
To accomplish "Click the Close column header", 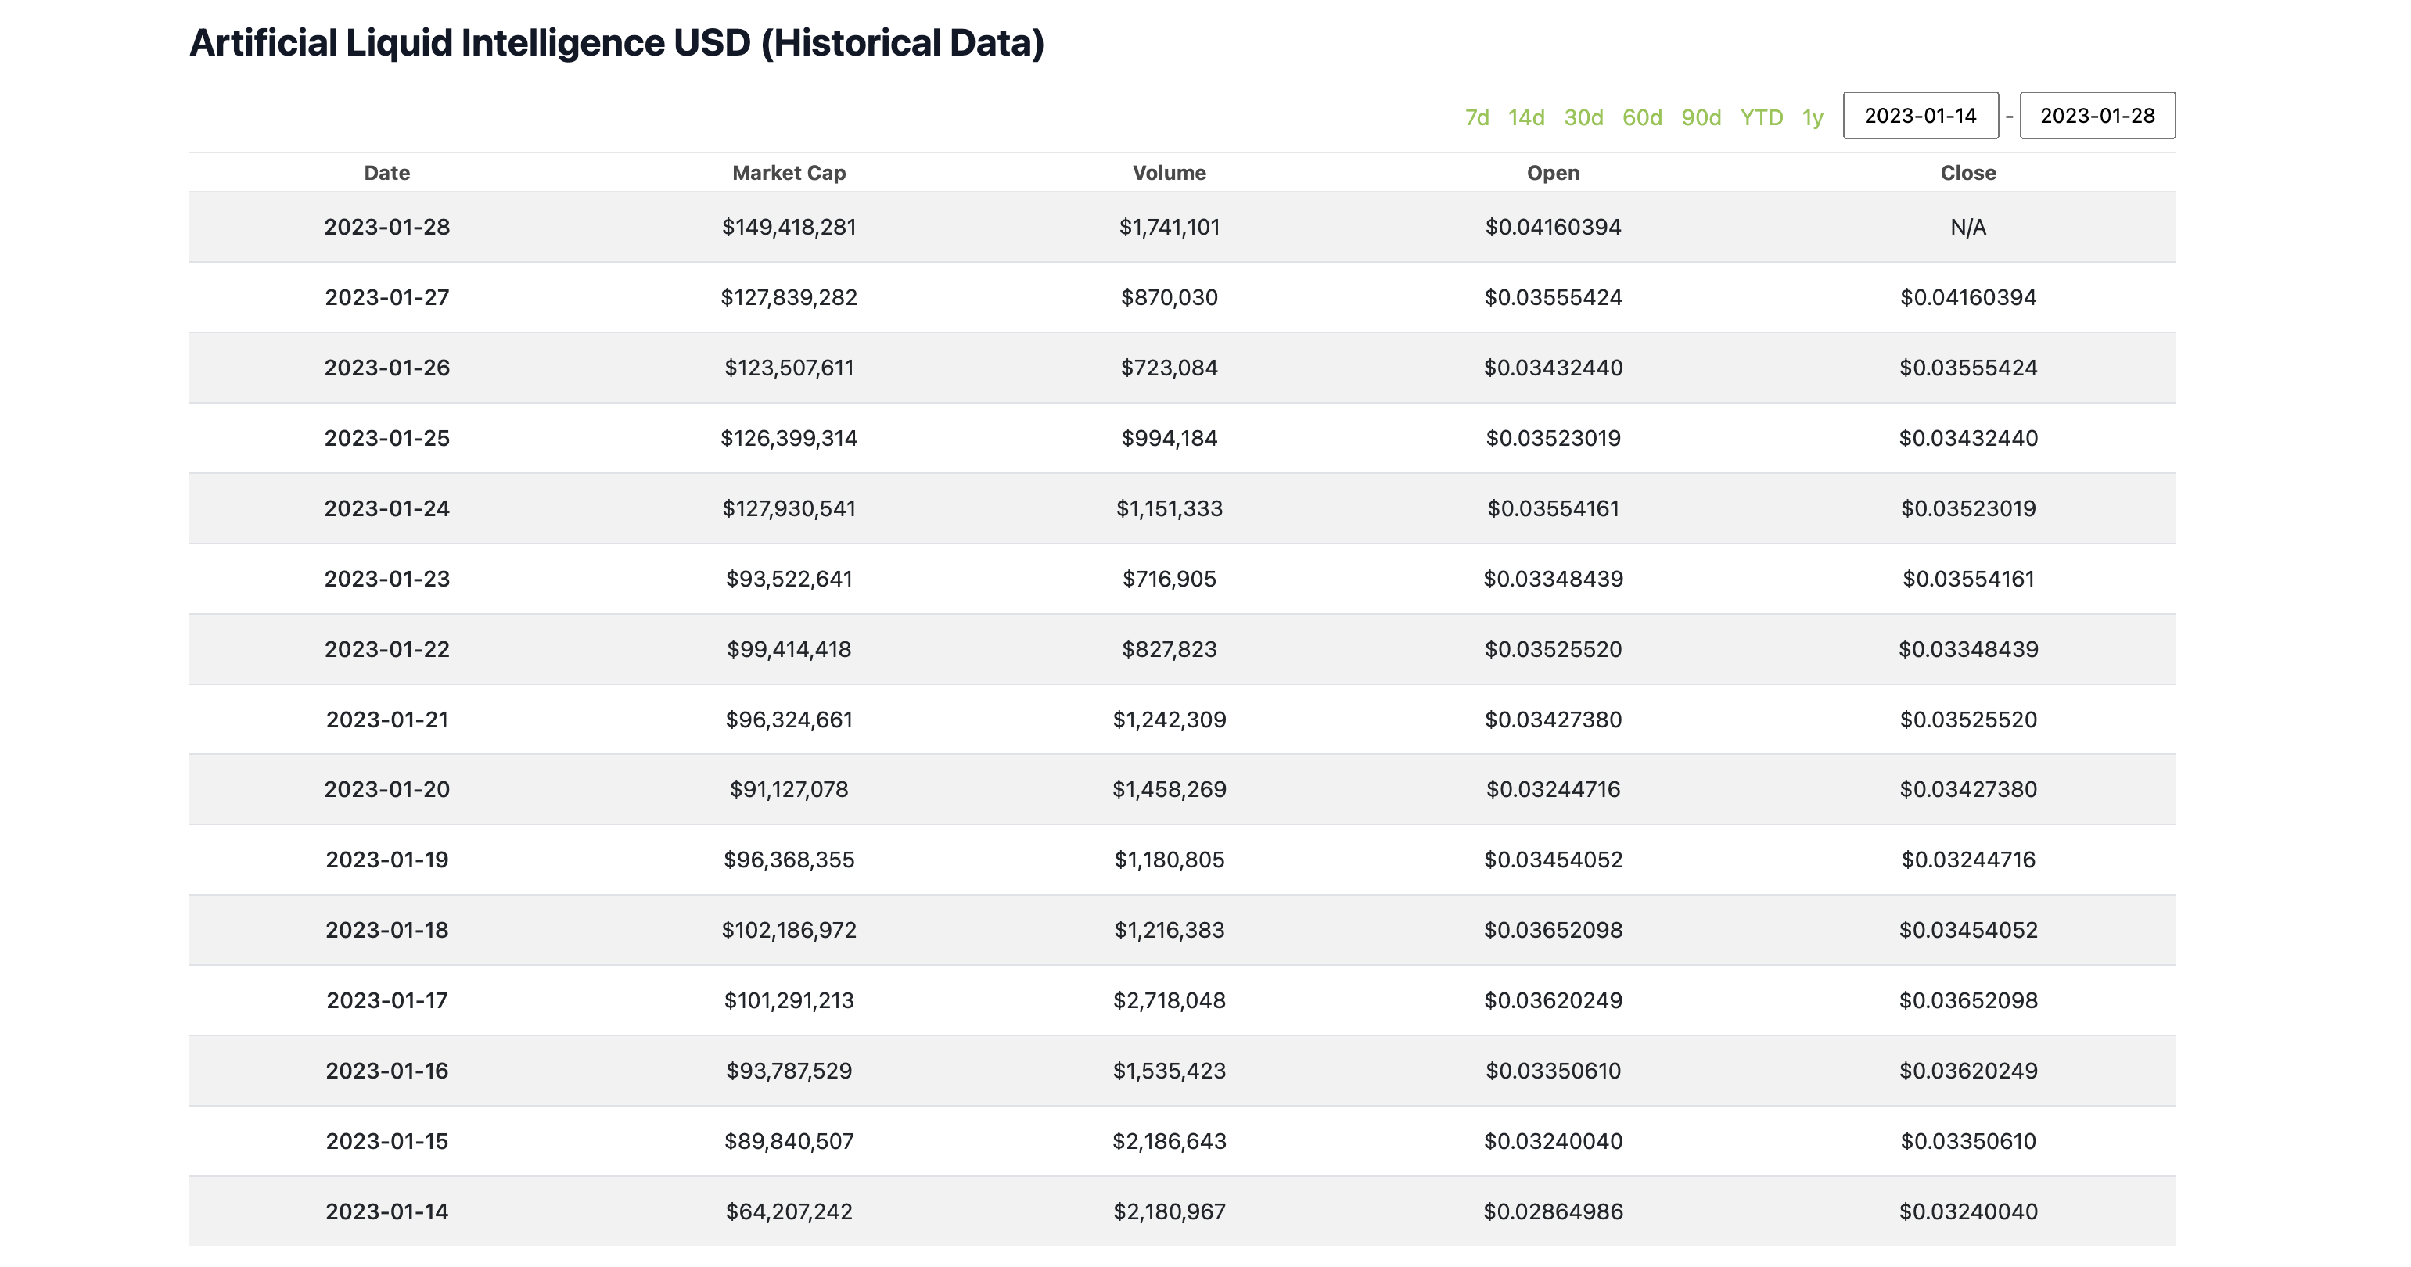I will tap(1967, 173).
